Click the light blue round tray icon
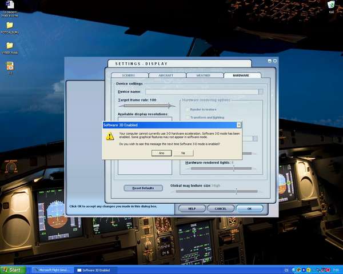The width and height of the screenshot is (343, 274). (x=294, y=270)
